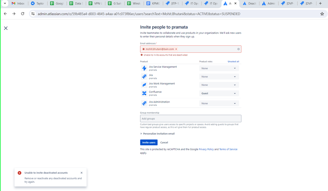Switch to the KPMG document tab
The image size is (328, 191).
[153, 3]
